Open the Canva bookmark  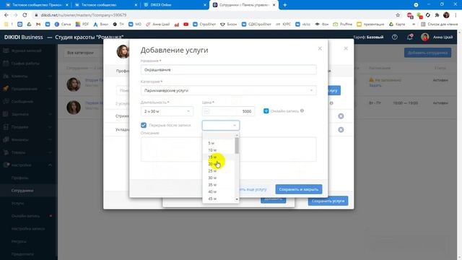[63, 24]
